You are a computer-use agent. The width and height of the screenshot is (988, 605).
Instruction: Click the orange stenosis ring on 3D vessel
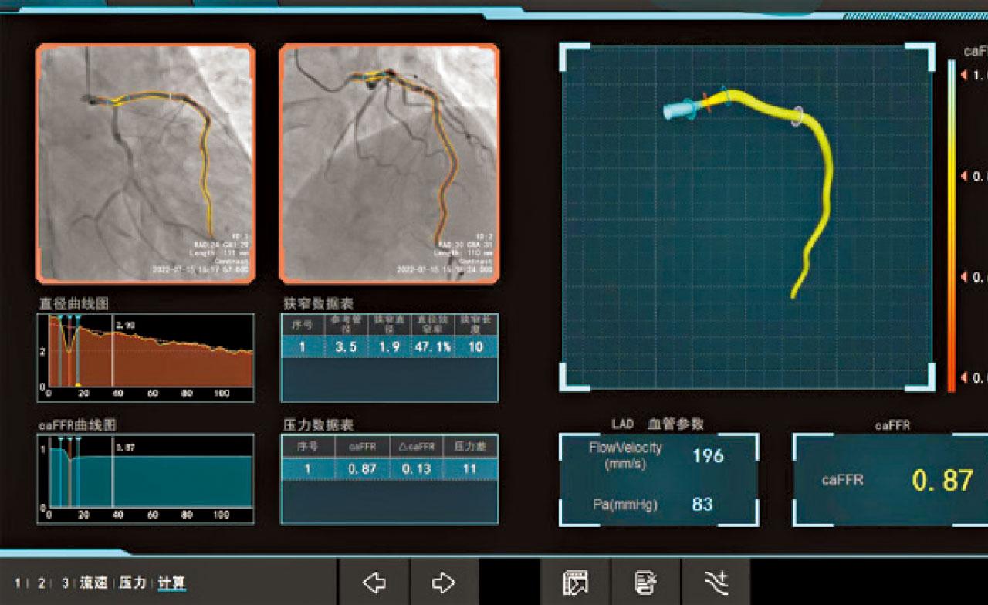pyautogui.click(x=705, y=103)
